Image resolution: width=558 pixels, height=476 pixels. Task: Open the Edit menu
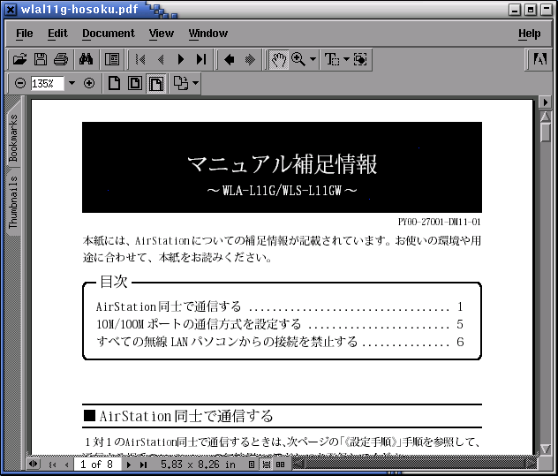(57, 34)
